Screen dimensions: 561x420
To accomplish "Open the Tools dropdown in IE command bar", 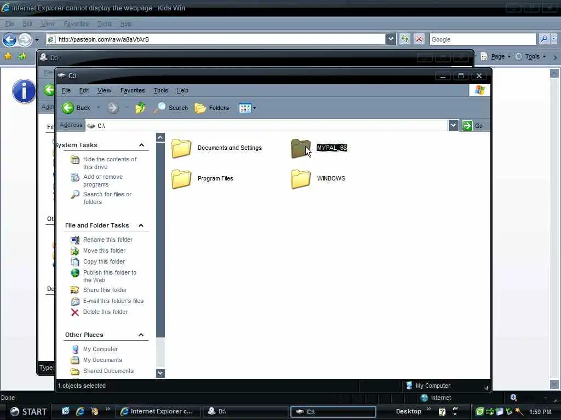I will [530, 56].
